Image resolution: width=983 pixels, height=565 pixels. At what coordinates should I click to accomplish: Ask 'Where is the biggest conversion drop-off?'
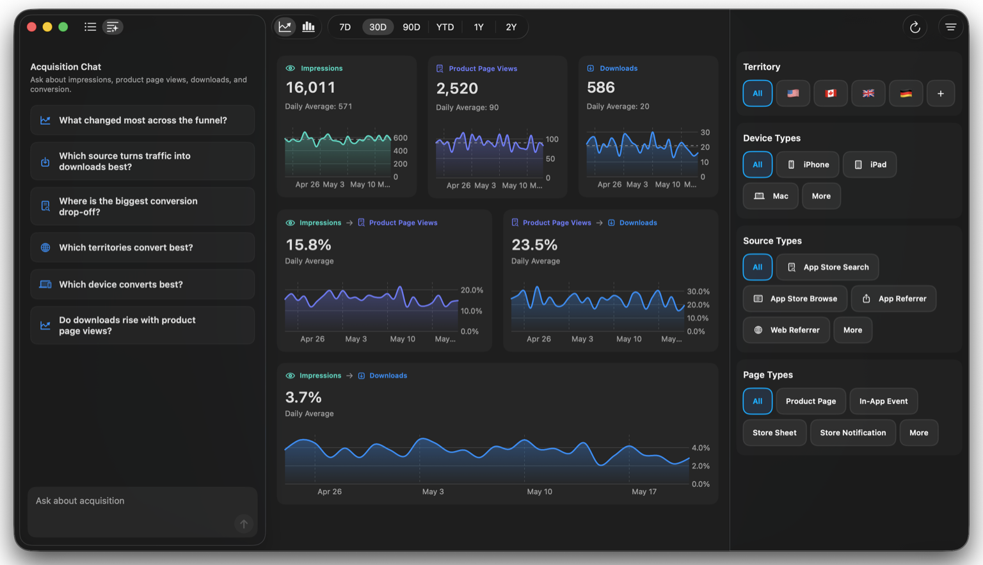coord(143,206)
